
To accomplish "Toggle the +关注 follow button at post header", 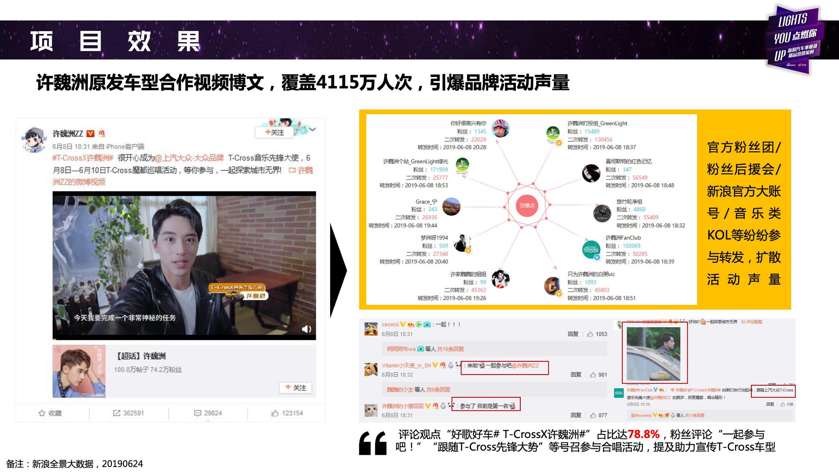I will click(x=274, y=132).
